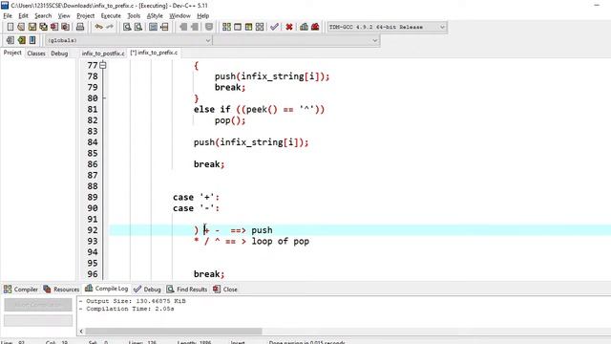The width and height of the screenshot is (611, 344).
Task: Click the Run toolbar icon
Action: 238,27
